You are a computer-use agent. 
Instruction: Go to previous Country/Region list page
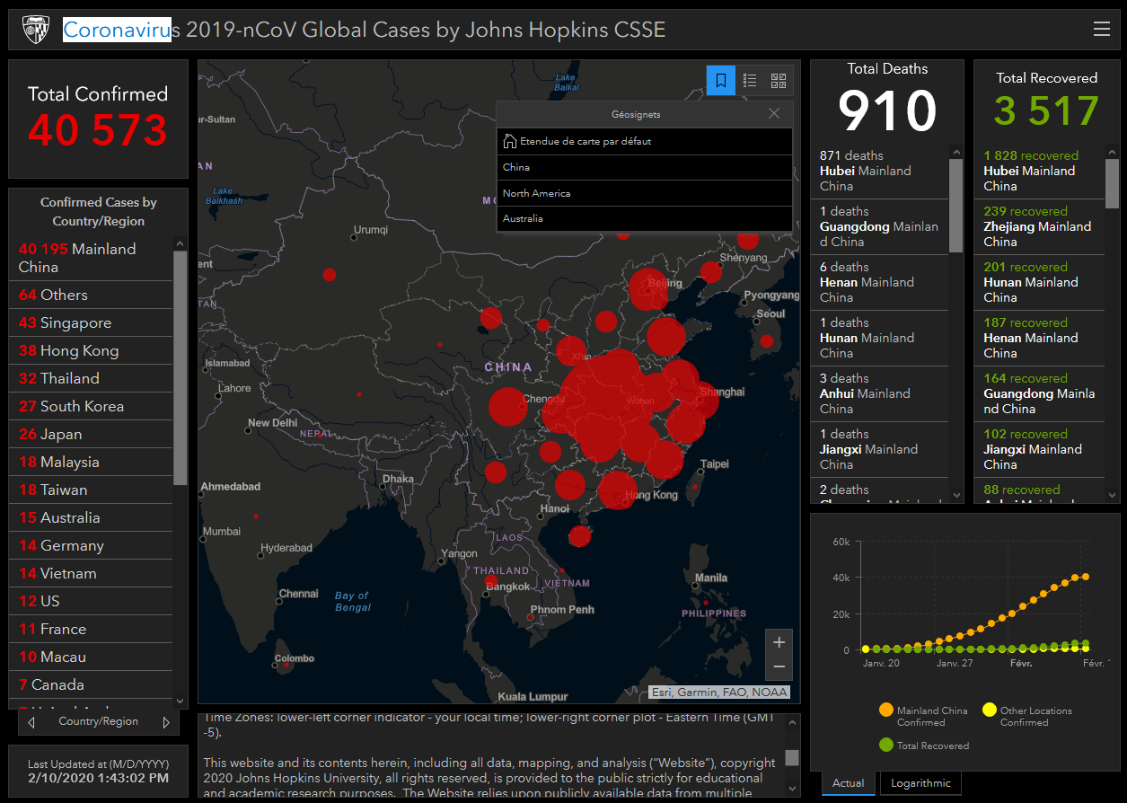coord(31,722)
